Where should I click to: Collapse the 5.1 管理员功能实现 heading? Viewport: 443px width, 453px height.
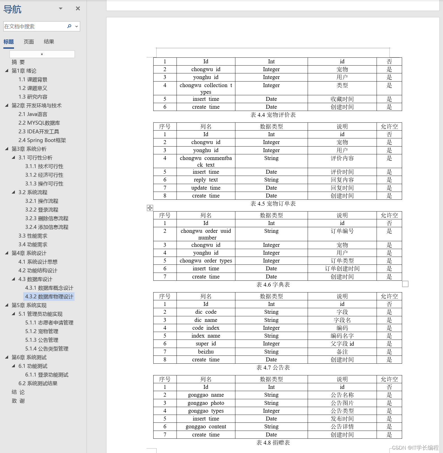[13, 314]
